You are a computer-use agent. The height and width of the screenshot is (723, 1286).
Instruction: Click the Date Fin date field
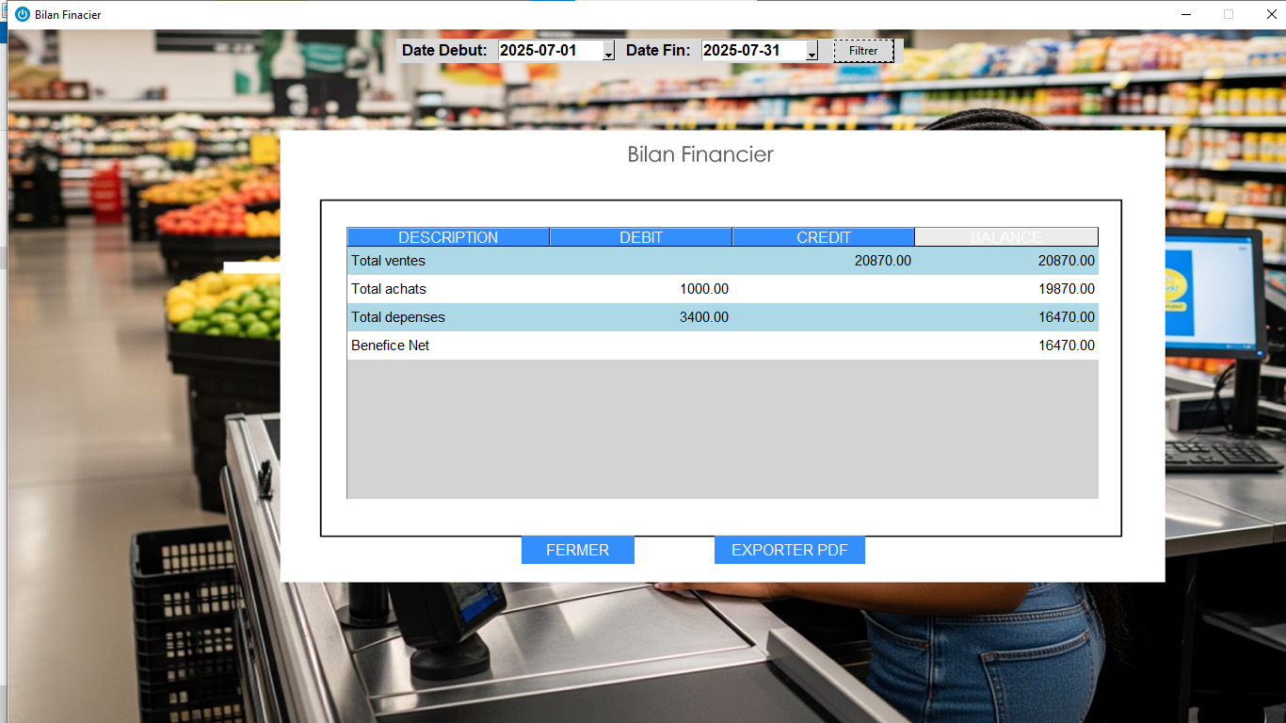coord(753,51)
